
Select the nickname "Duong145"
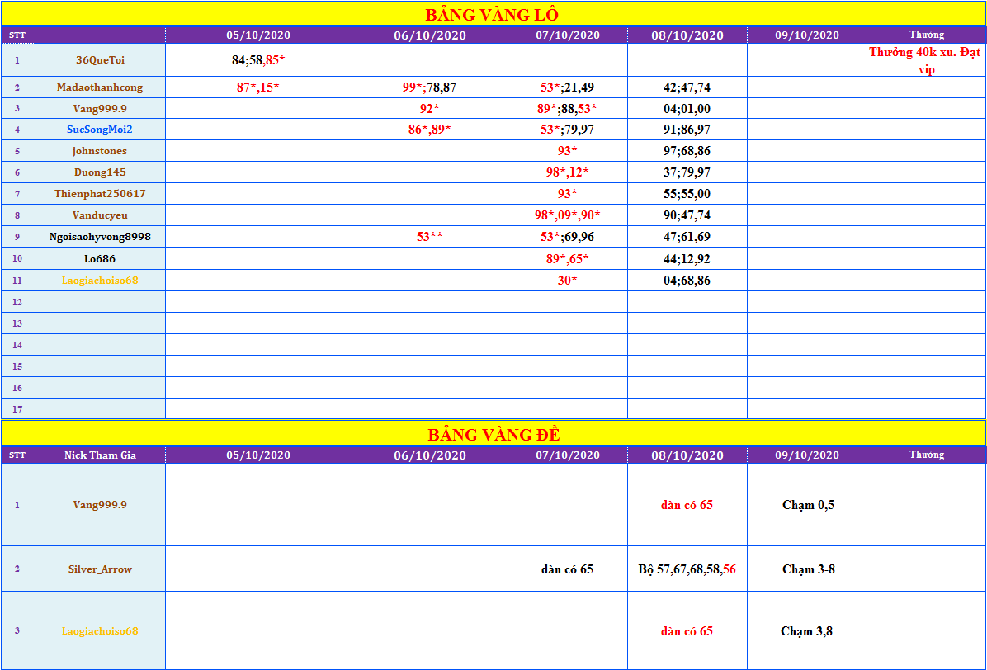pos(100,172)
